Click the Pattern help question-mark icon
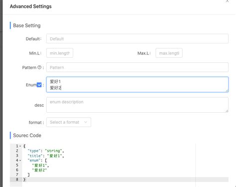The height and width of the screenshot is (187, 236). 39,67
